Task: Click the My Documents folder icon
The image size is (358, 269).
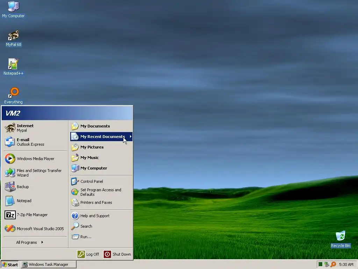Action: pyautogui.click(x=75, y=126)
